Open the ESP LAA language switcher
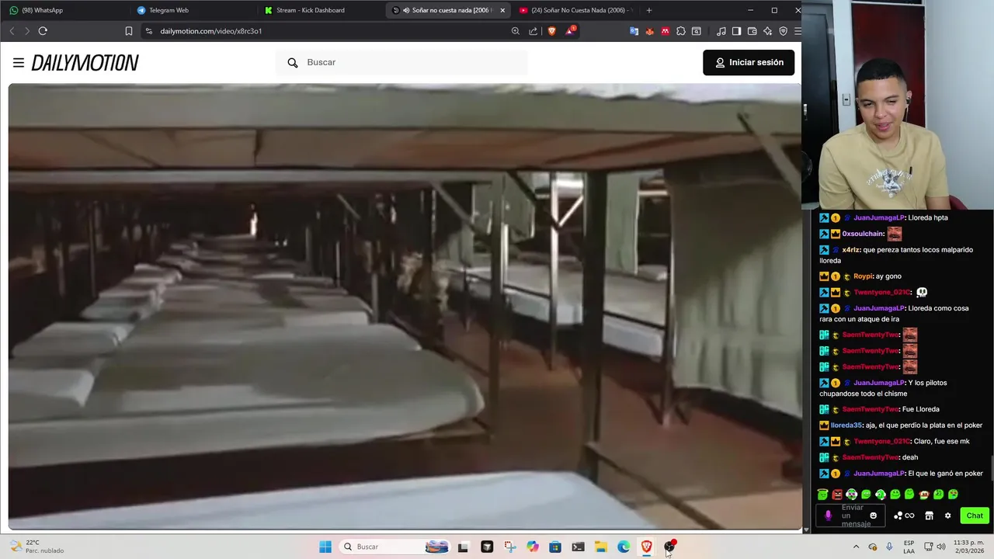Viewport: 994px width, 559px height. 909,547
